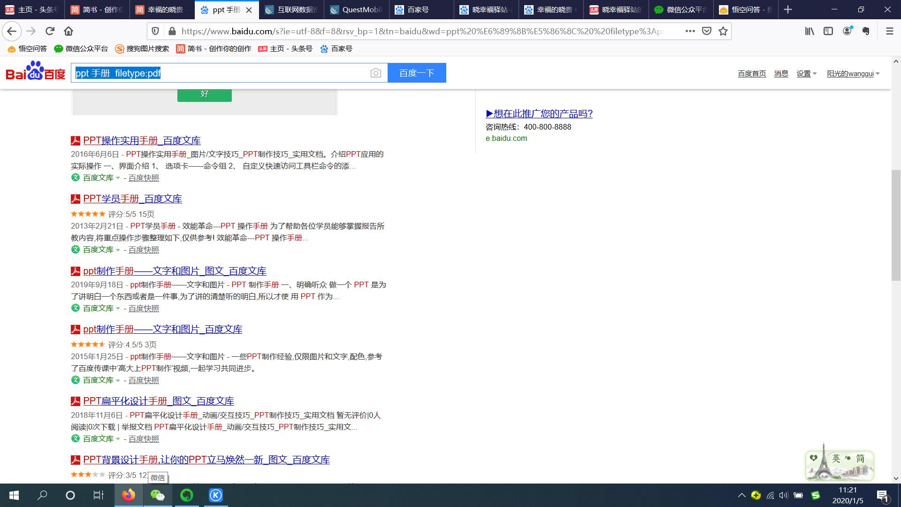Go to the browser home page
The image size is (901, 507).
[69, 31]
